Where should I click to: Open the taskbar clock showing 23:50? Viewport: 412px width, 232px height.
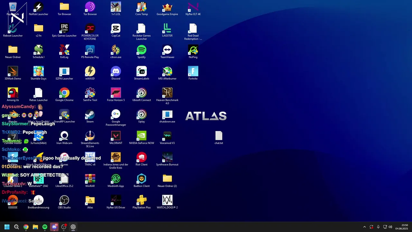(x=402, y=227)
